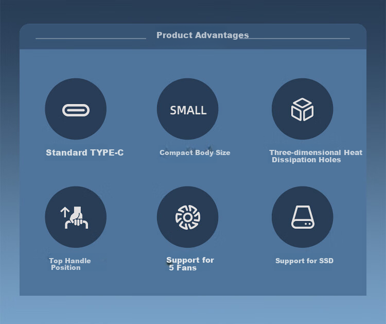The height and width of the screenshot is (324, 386).
Task: Click the 'Product Advantages' heading
Action: [x=203, y=35]
